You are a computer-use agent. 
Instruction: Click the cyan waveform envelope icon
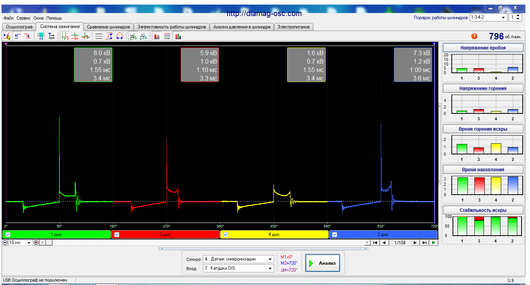[x=41, y=36]
